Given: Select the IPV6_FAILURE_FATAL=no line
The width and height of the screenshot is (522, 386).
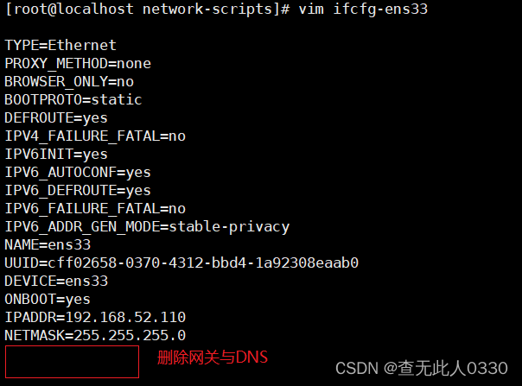Looking at the screenshot, I should (95, 209).
